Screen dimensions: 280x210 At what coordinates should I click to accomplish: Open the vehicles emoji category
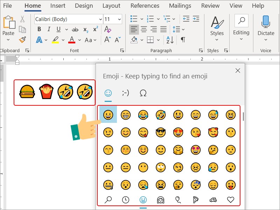[213, 200]
